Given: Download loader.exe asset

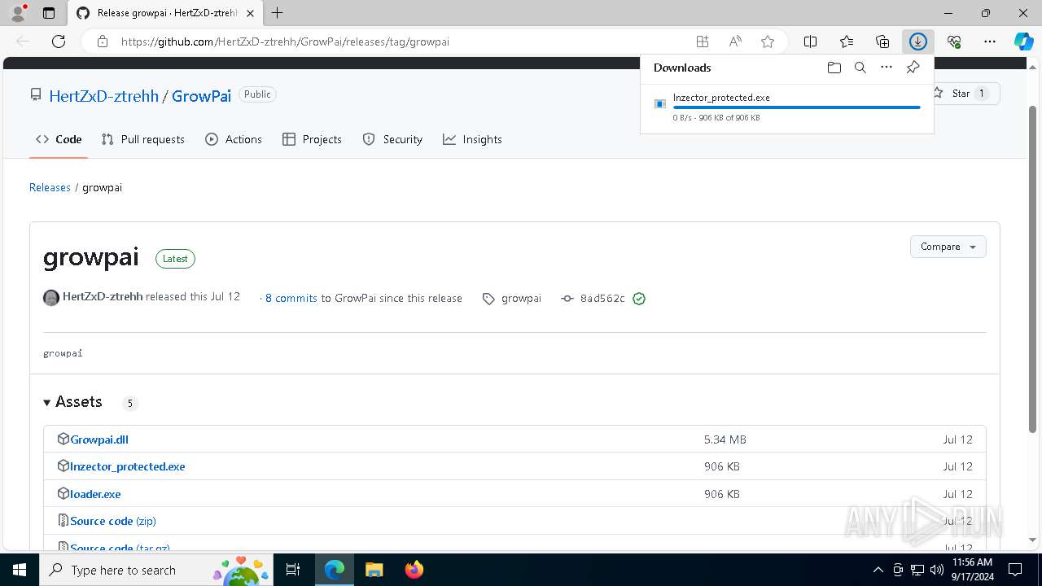Looking at the screenshot, I should coord(95,494).
